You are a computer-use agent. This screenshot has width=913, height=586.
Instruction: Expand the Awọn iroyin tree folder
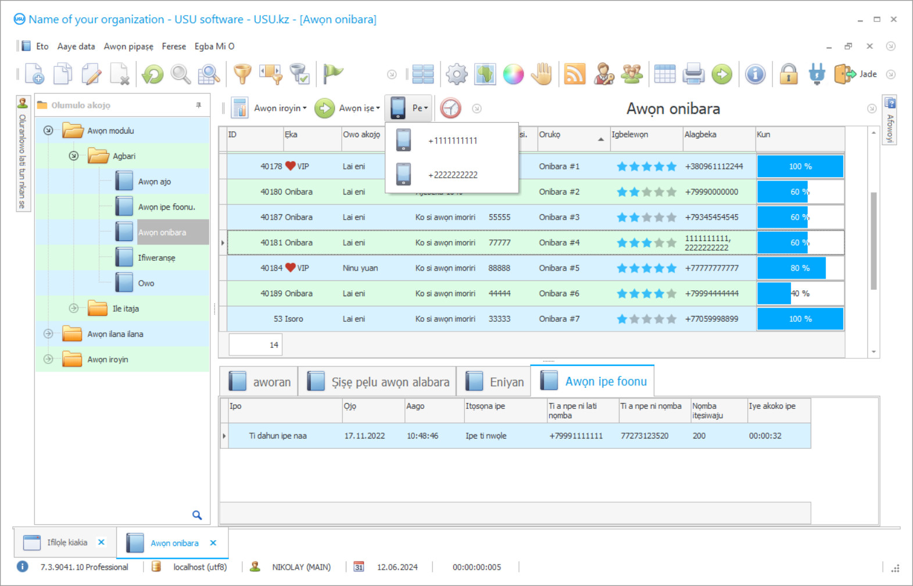(x=48, y=359)
